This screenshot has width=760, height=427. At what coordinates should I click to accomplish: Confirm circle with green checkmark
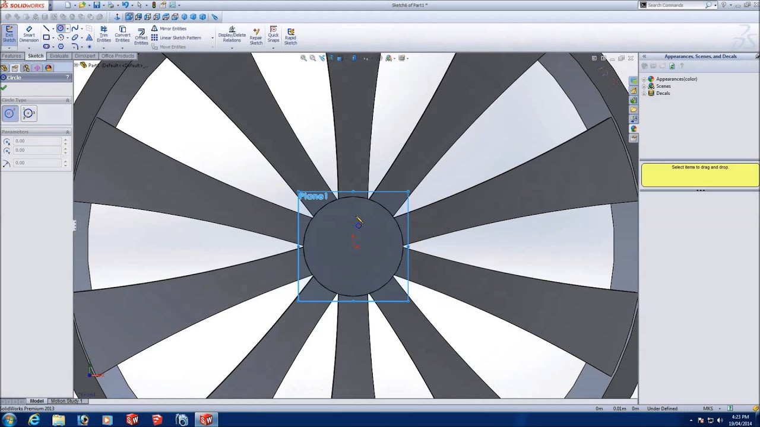point(4,88)
